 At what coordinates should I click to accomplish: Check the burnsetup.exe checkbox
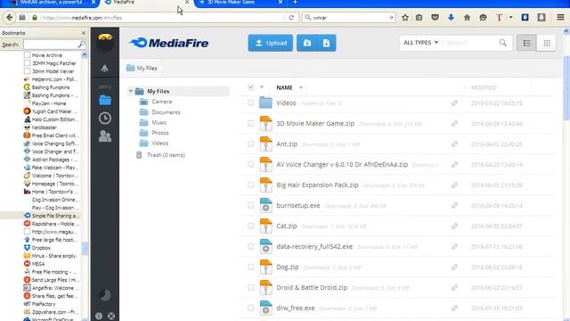point(251,206)
